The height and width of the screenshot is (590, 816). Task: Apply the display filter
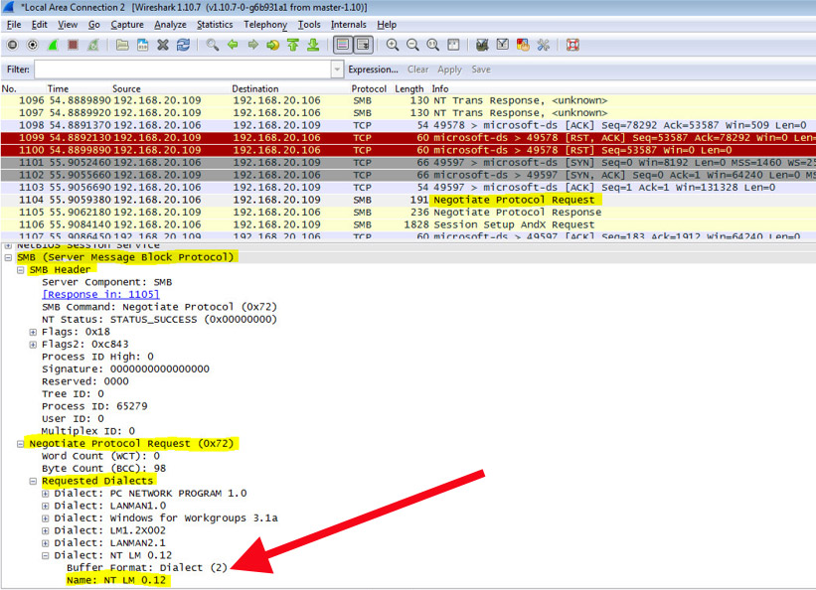point(449,70)
